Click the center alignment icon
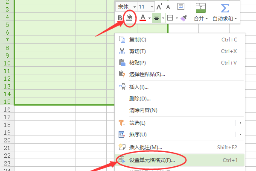The width and height of the screenshot is (256, 171). pyautogui.click(x=157, y=18)
